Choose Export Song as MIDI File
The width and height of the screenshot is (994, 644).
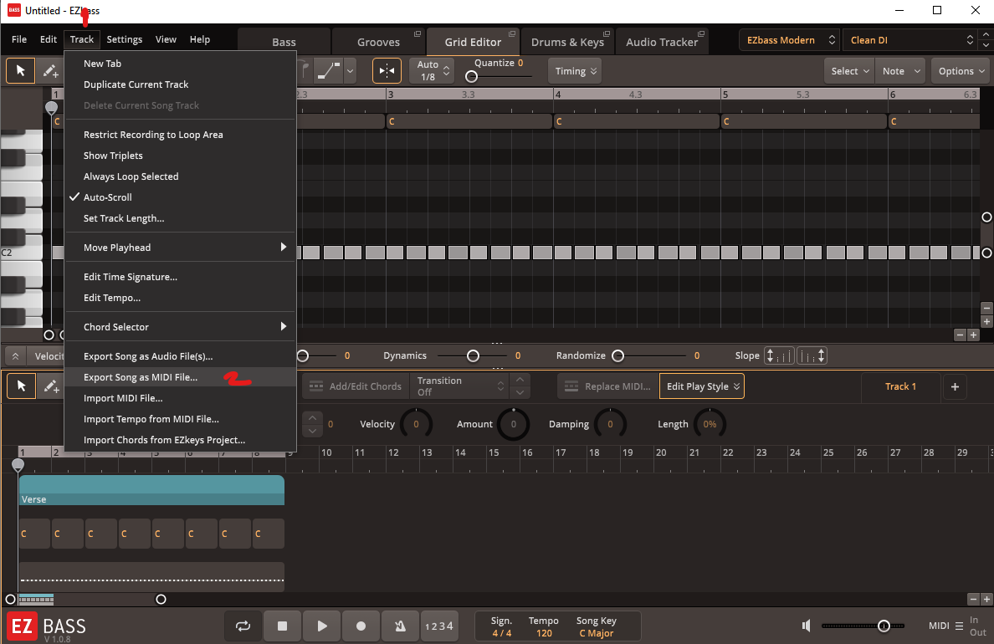click(180, 377)
